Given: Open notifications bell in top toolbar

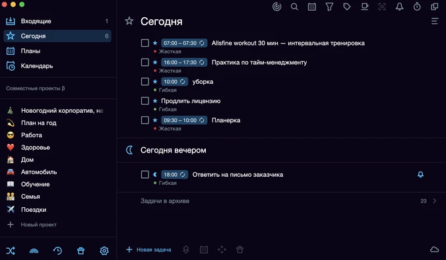Looking at the screenshot, I should tap(400, 7).
